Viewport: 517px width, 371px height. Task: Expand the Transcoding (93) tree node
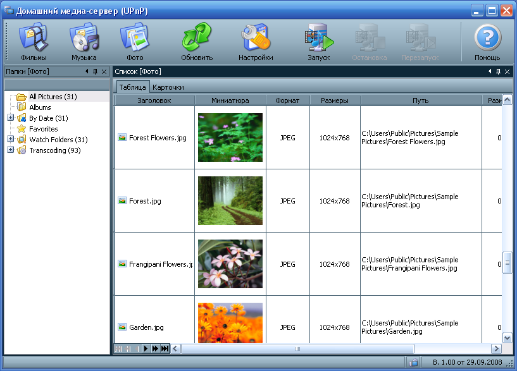(x=11, y=150)
